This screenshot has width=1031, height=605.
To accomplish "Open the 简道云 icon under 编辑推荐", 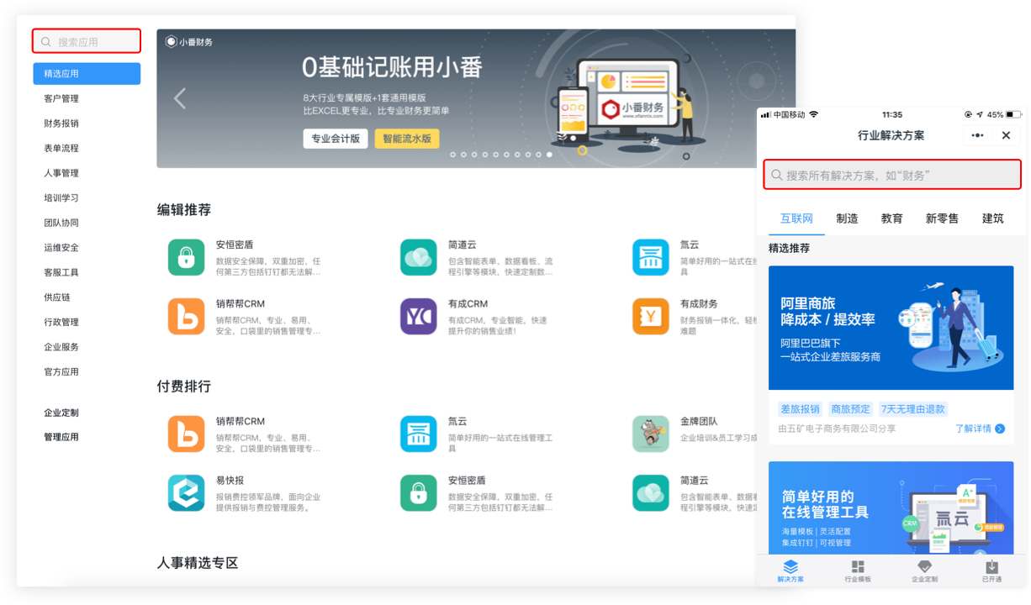I will pyautogui.click(x=418, y=257).
